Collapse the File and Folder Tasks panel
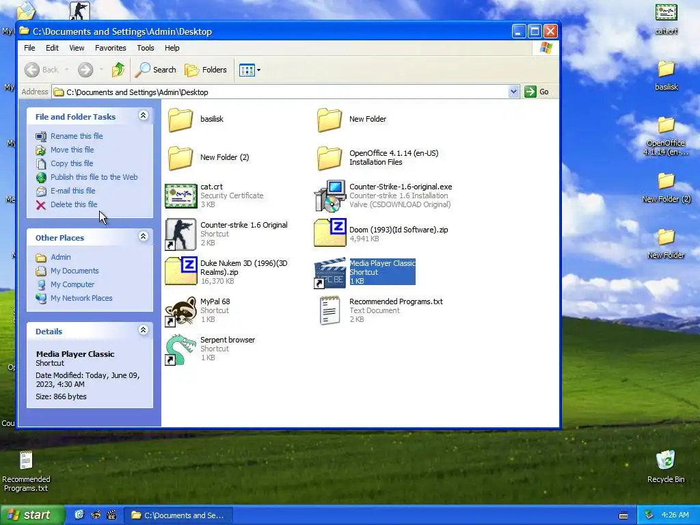The height and width of the screenshot is (525, 700). tap(143, 116)
